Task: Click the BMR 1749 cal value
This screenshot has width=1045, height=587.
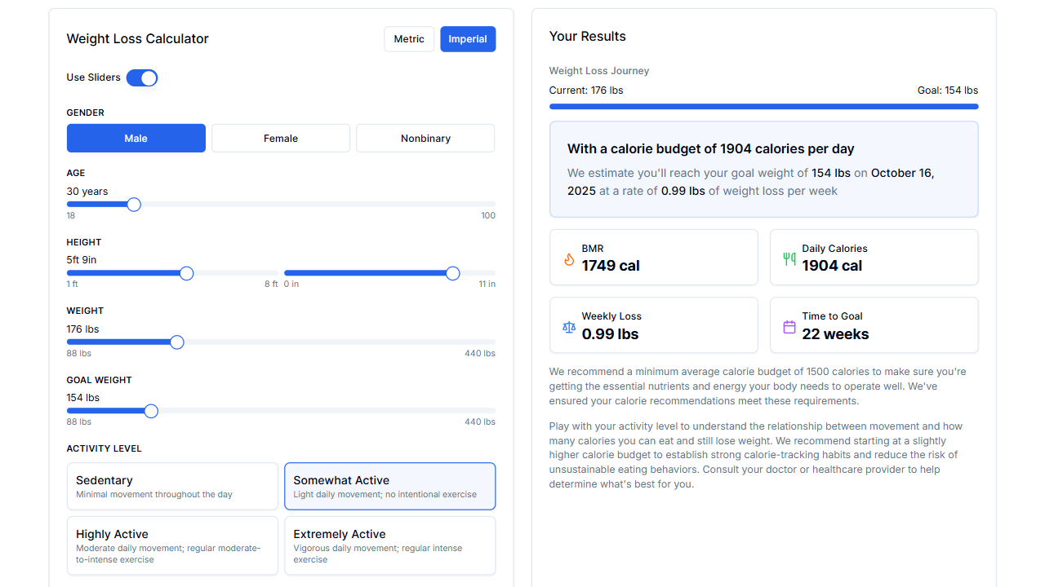Action: click(x=611, y=266)
